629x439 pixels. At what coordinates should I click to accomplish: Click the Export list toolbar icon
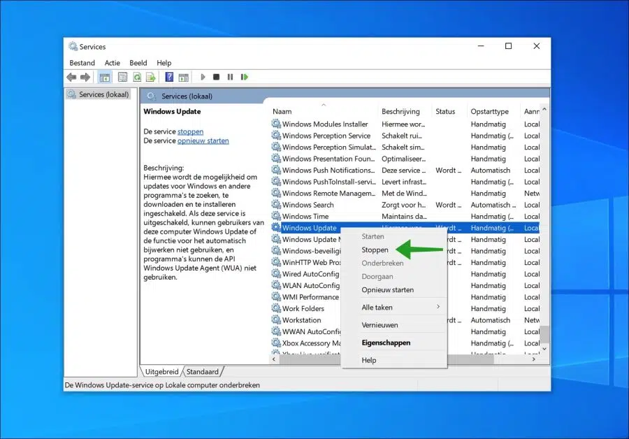click(x=151, y=77)
